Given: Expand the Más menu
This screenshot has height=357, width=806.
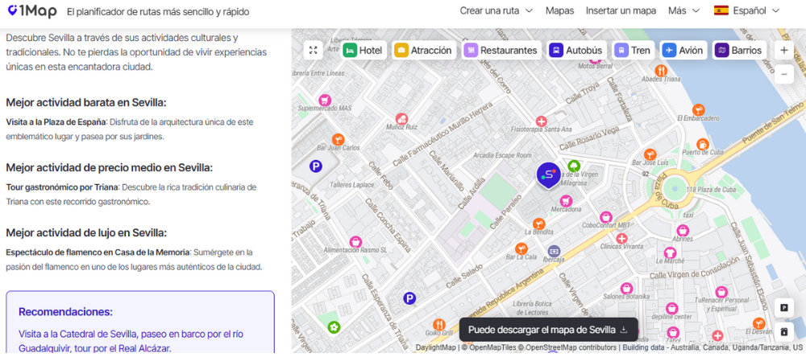Looking at the screenshot, I should 683,10.
